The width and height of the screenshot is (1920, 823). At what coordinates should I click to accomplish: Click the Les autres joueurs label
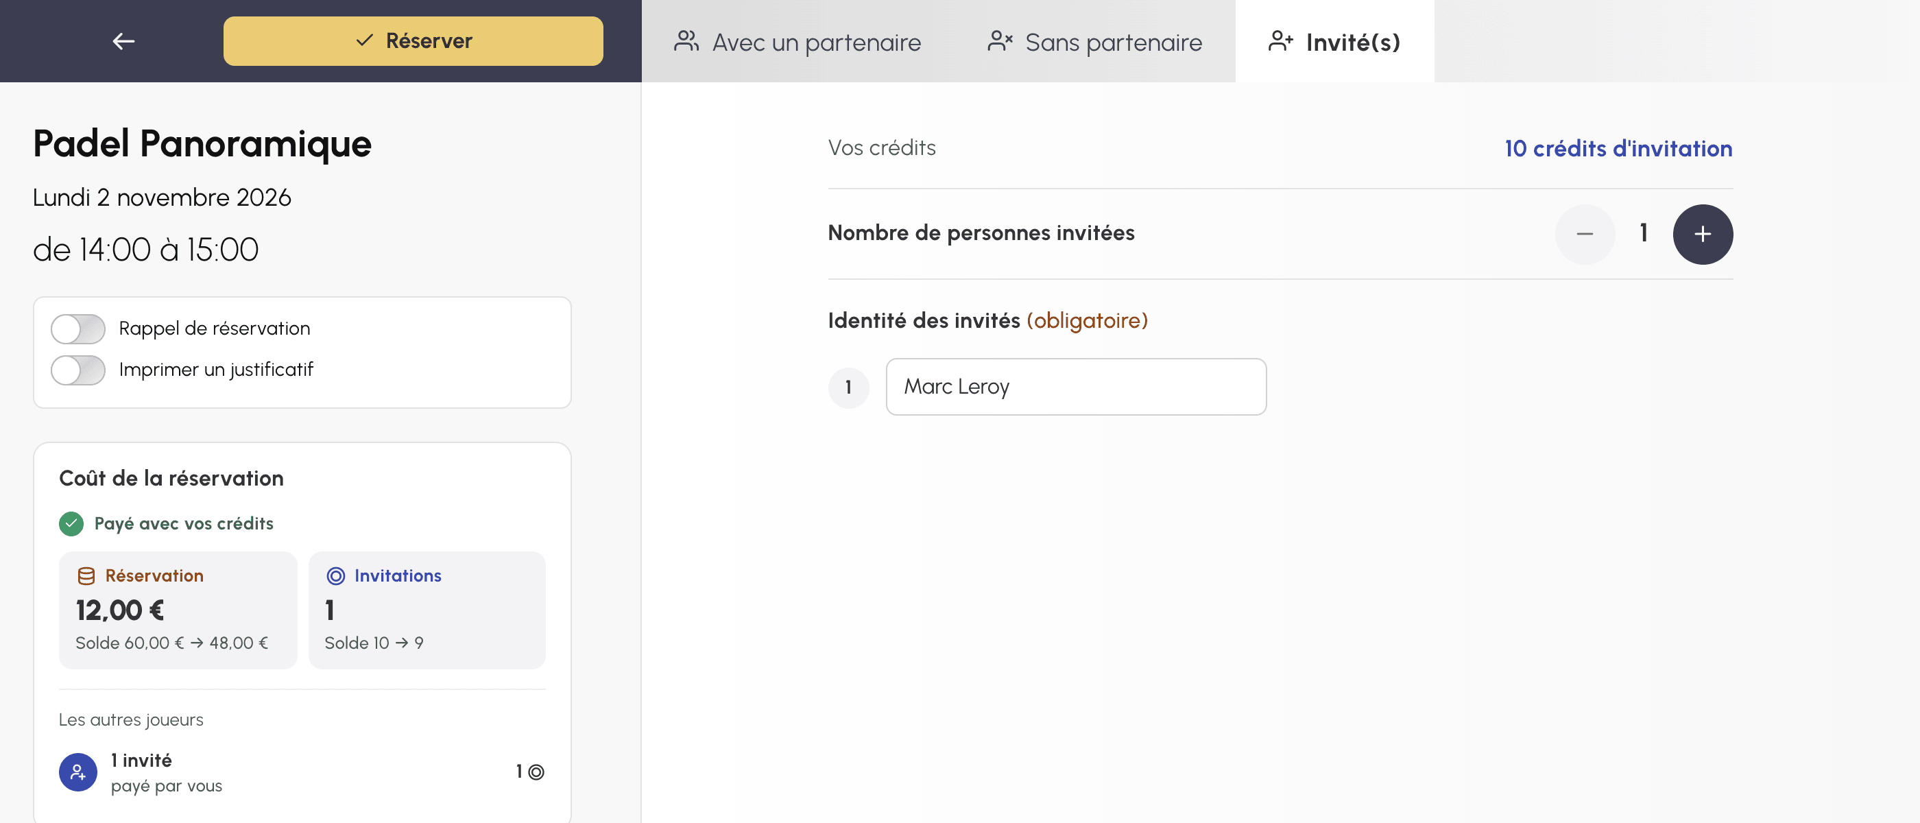click(x=131, y=719)
